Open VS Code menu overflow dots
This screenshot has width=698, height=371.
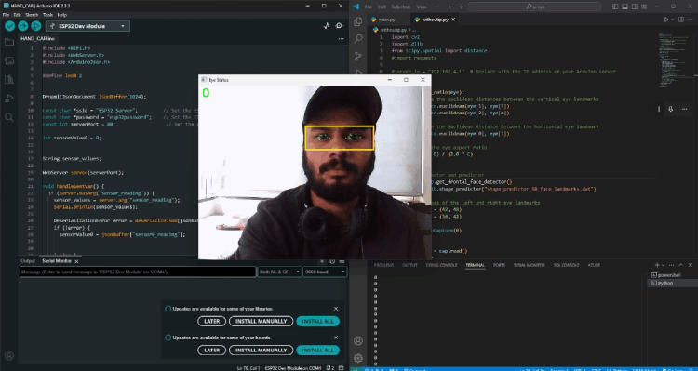(x=436, y=7)
